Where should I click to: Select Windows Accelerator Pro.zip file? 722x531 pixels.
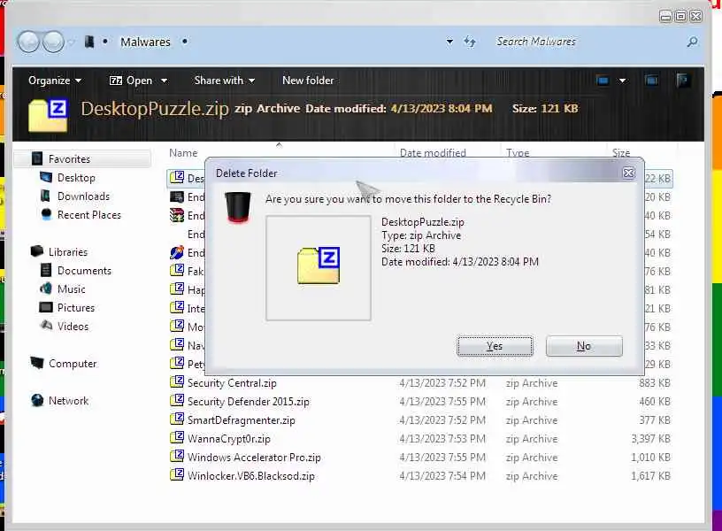254,458
